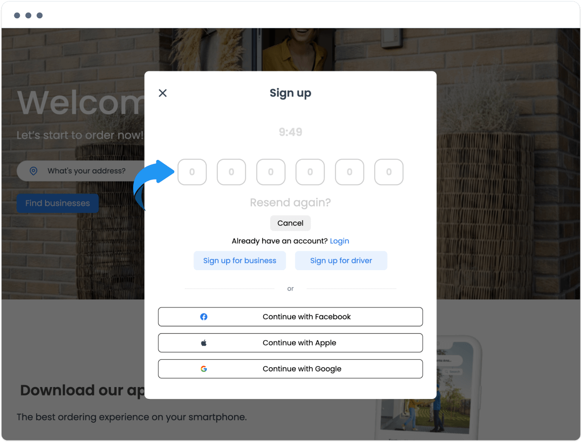
Task: Select the fourth verification code digit box
Action: pyautogui.click(x=310, y=172)
